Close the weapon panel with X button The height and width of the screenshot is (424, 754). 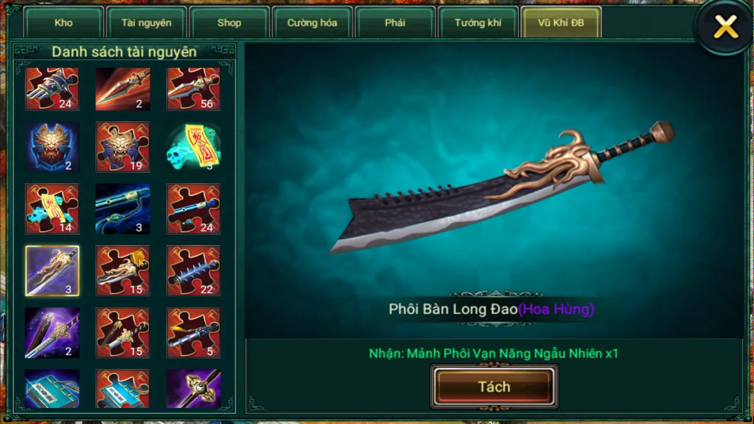tap(725, 26)
